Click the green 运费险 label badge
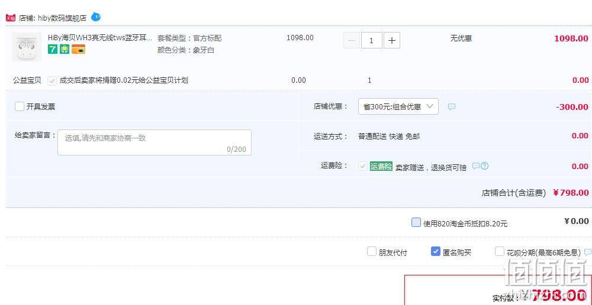Image resolution: width=592 pixels, height=305 pixels. pos(381,166)
